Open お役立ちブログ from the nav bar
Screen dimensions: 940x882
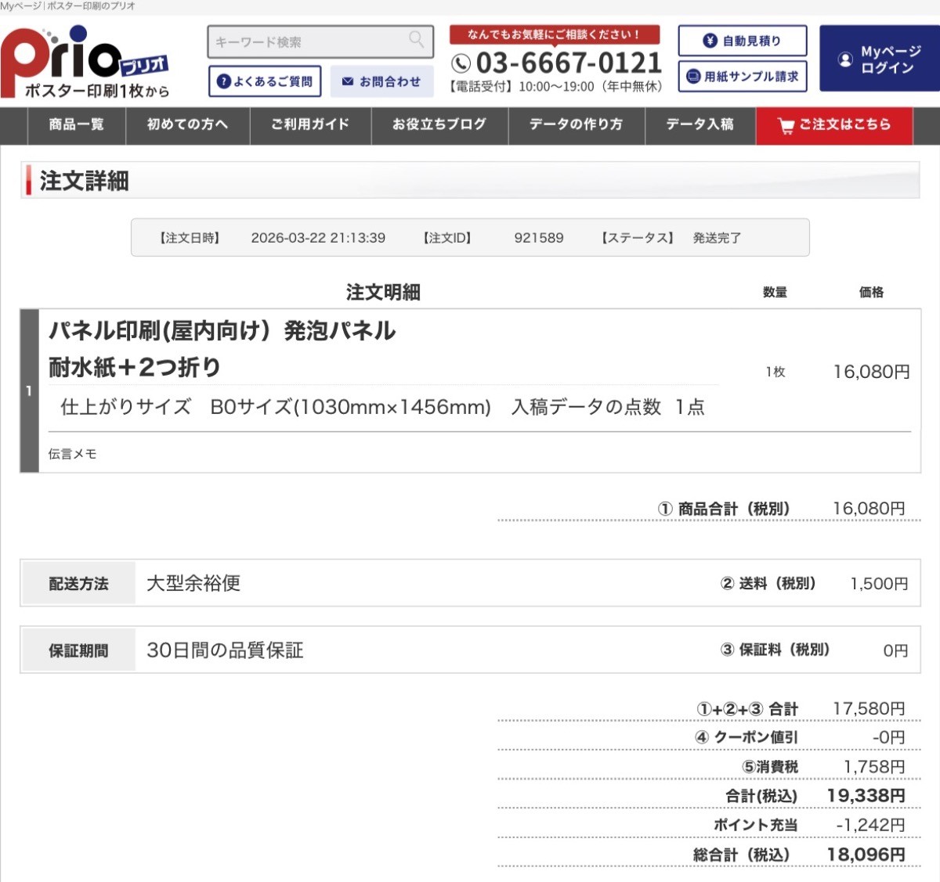(439, 124)
